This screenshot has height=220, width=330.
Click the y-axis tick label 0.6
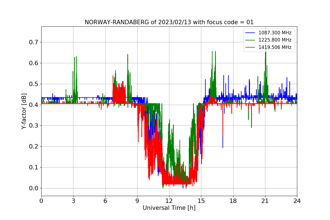click(x=34, y=63)
